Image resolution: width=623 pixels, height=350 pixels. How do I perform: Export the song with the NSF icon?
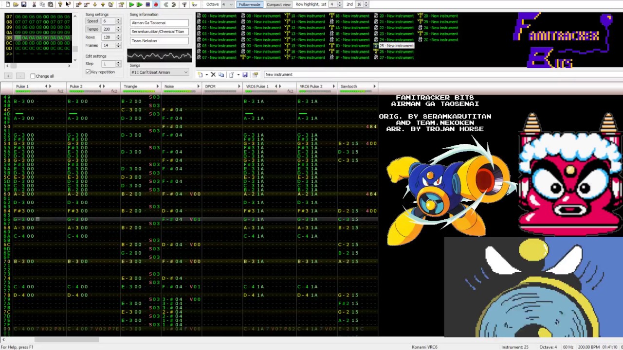point(194,4)
